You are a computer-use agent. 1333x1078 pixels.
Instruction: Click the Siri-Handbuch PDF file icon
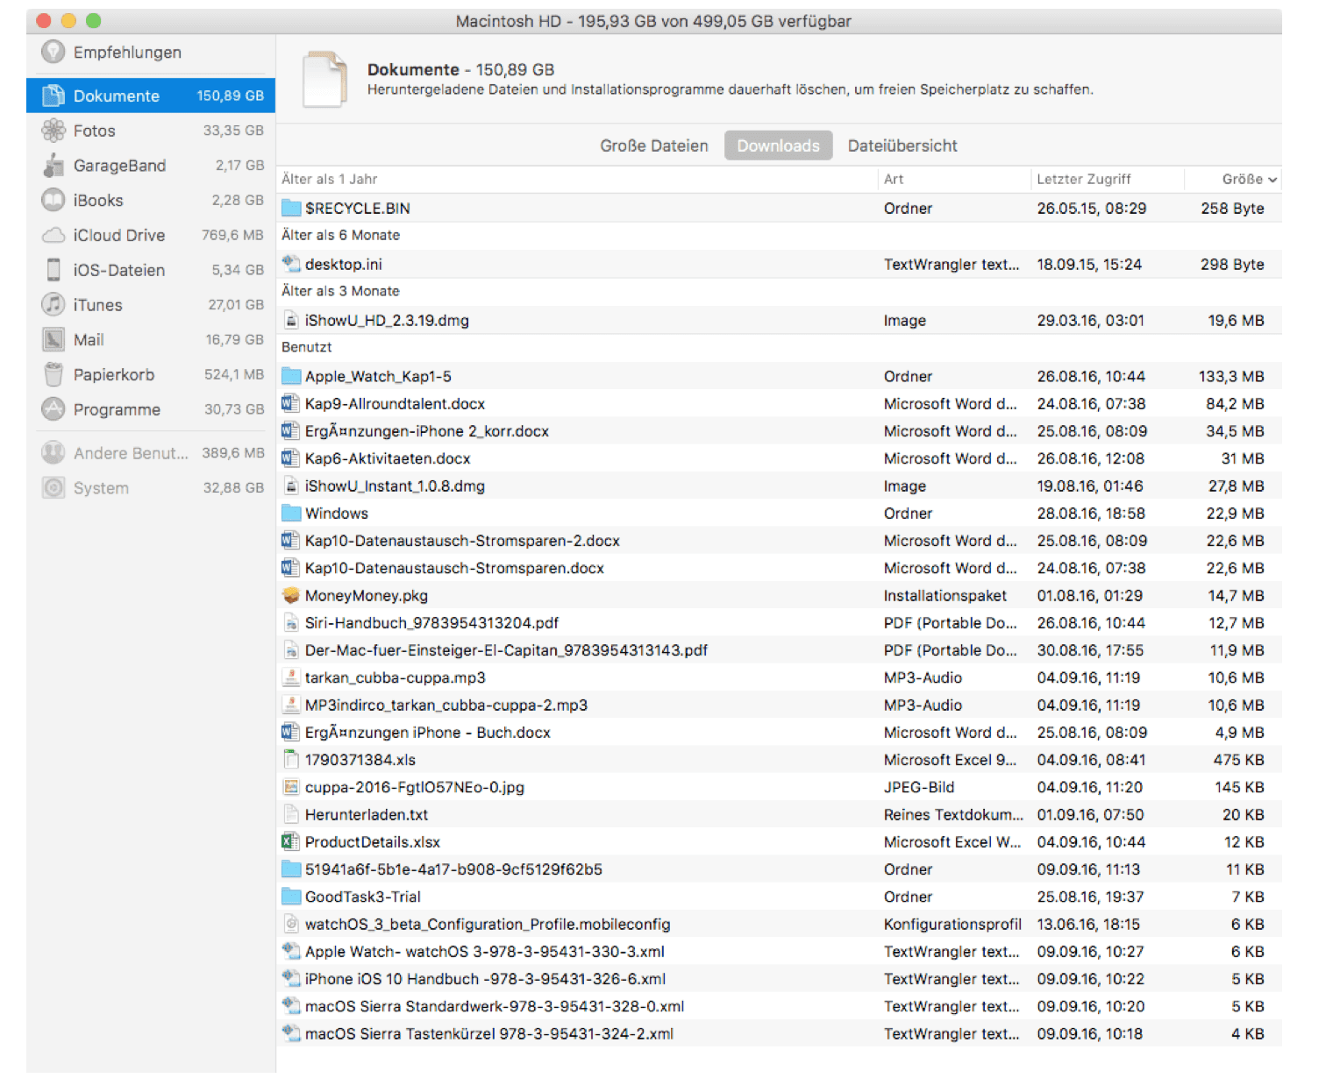point(291,622)
